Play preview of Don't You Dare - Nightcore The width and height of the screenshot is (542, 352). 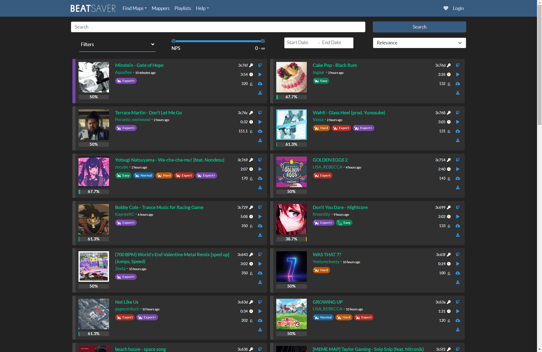[458, 217]
